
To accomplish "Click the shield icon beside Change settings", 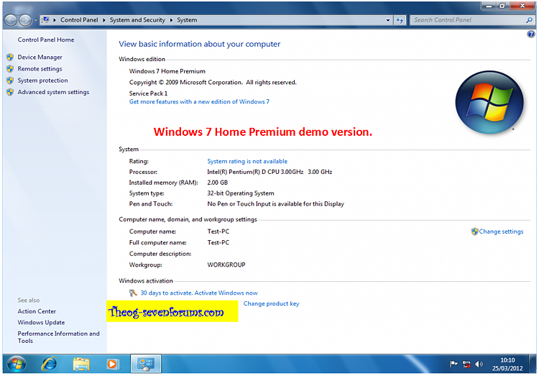I will (x=475, y=231).
